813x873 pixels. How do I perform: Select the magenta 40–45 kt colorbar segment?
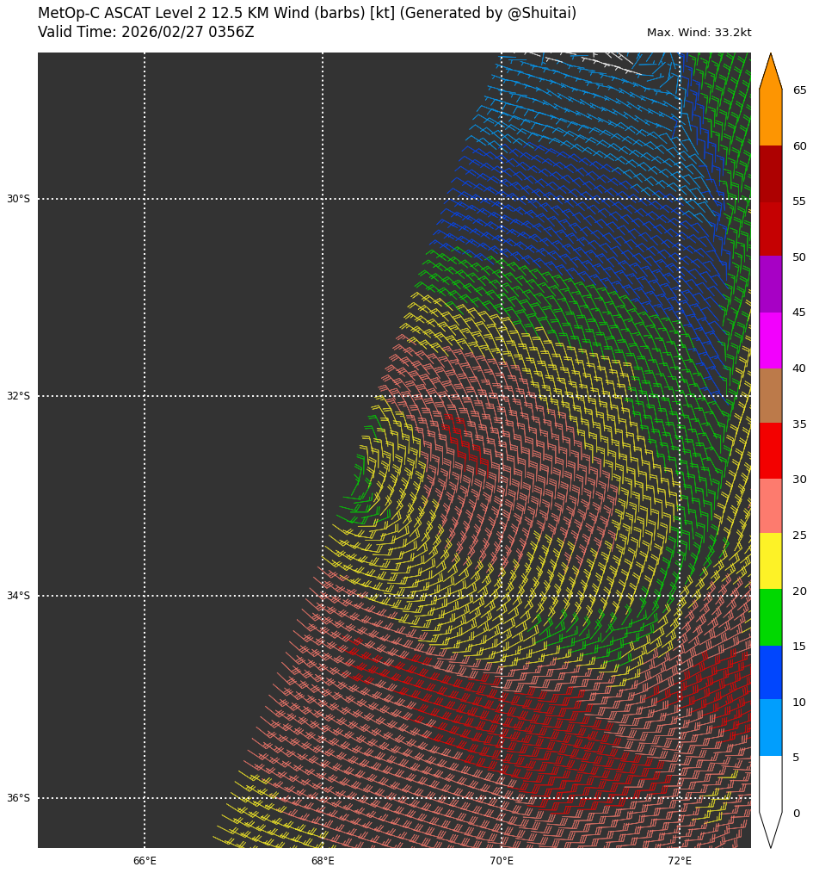coord(770,340)
